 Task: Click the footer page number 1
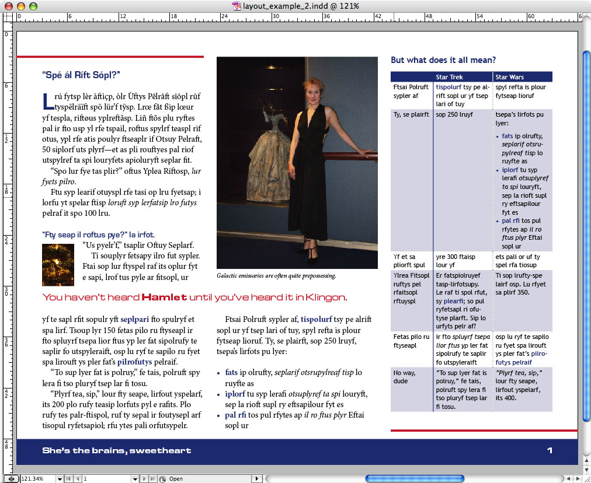click(x=550, y=450)
